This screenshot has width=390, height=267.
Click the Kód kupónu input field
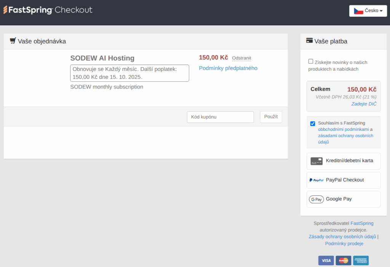pyautogui.click(x=220, y=117)
